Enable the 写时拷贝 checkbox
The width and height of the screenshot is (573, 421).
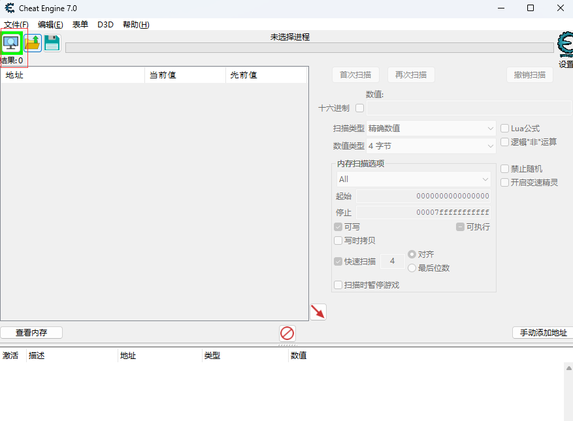pyautogui.click(x=338, y=240)
